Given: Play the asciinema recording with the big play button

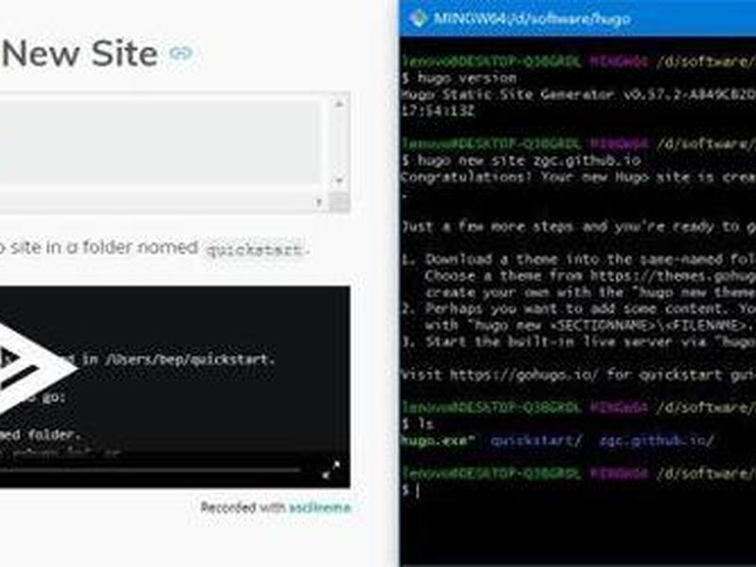Looking at the screenshot, I should 36,369.
